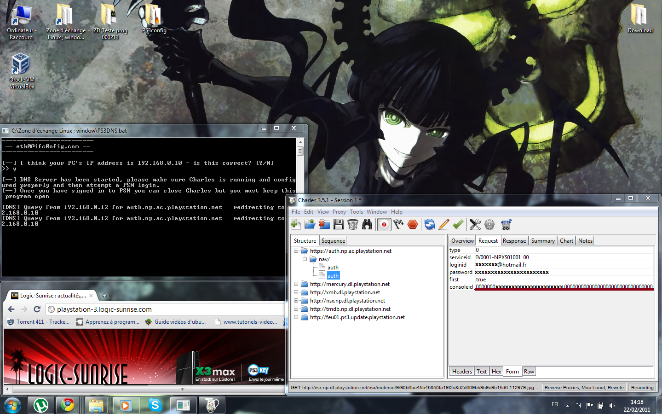Open the PS3config desktop folder
This screenshot has height=414, width=662.
pos(154,19)
